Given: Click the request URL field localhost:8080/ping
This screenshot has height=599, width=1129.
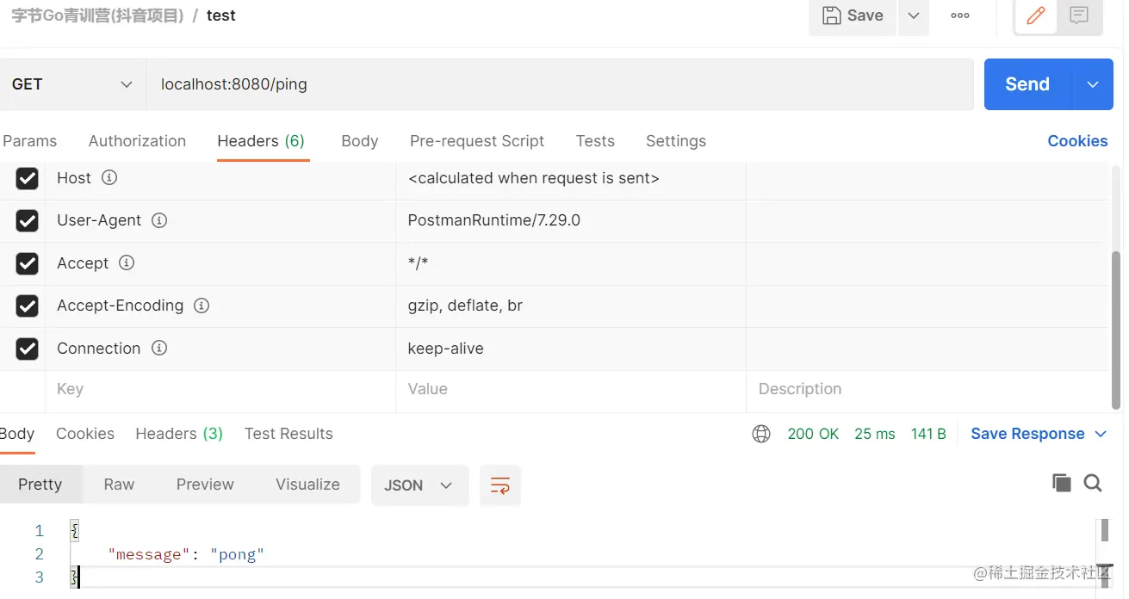Looking at the screenshot, I should (x=560, y=84).
